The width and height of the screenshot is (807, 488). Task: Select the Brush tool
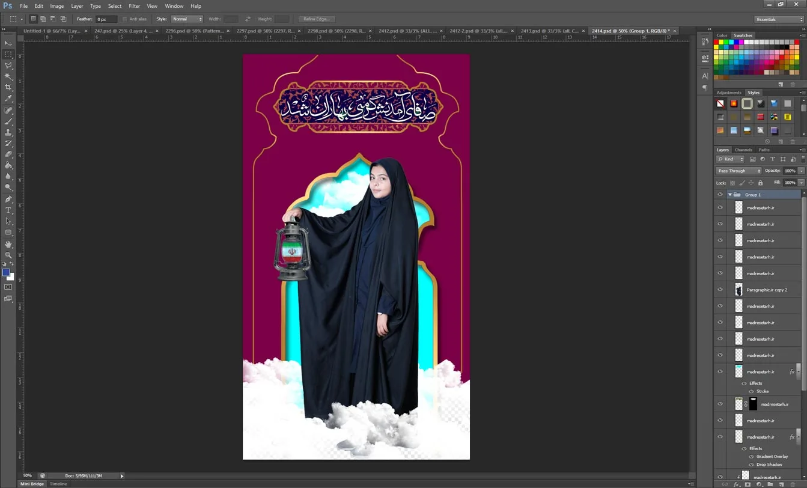[x=8, y=121]
